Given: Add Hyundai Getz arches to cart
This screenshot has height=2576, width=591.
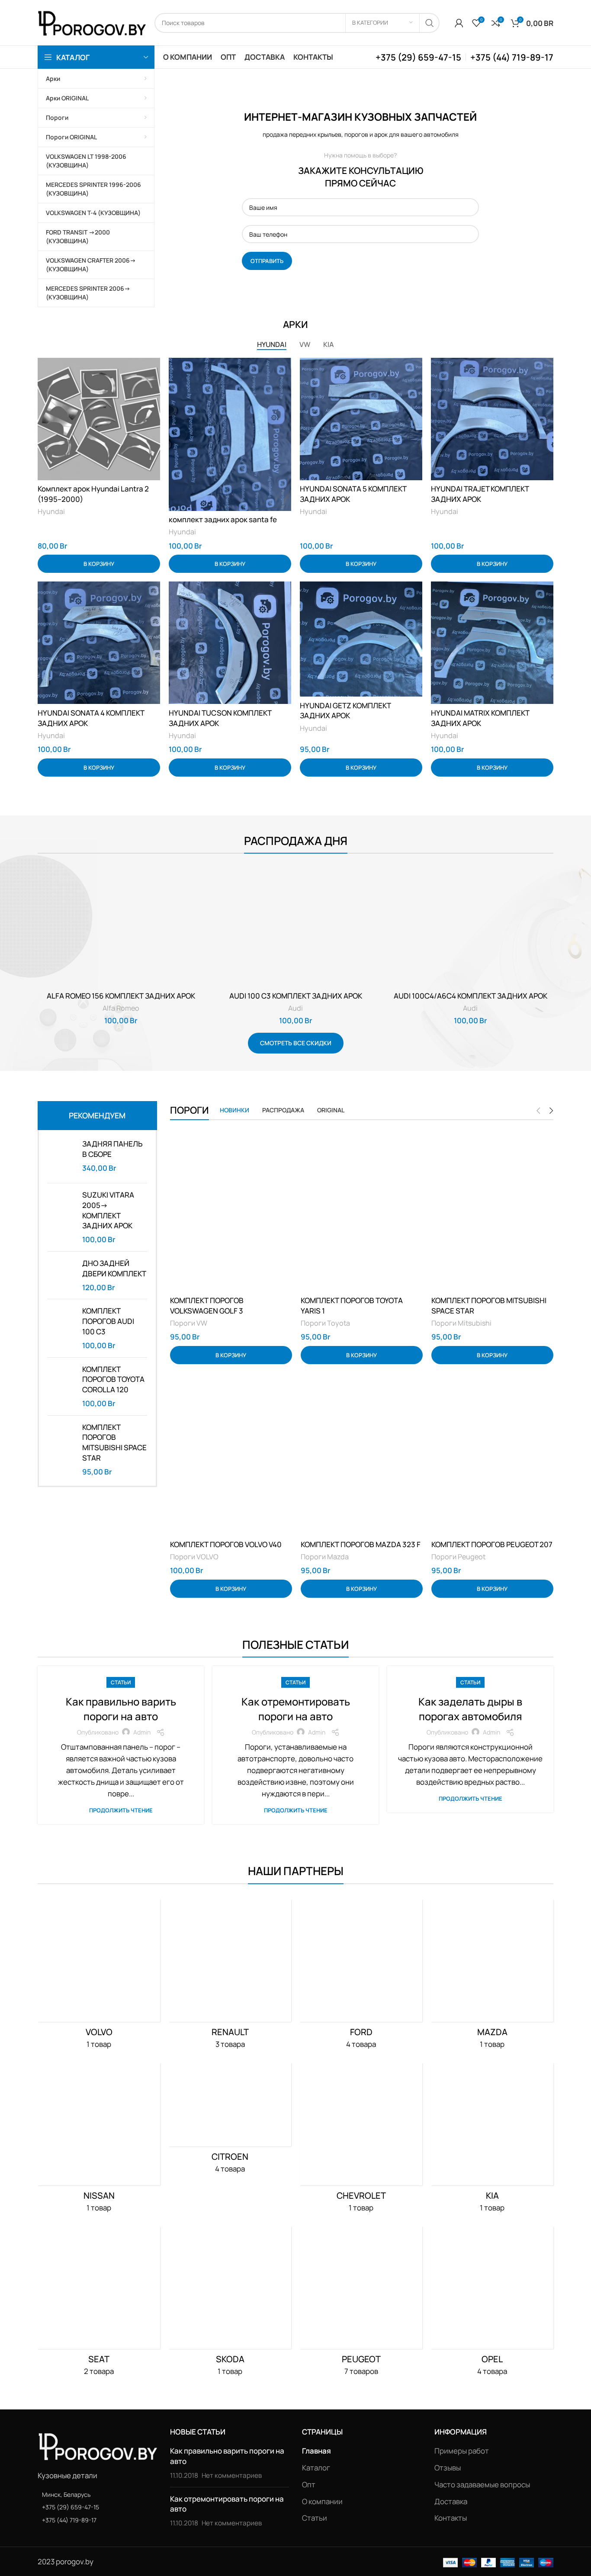Looking at the screenshot, I should pos(361,768).
